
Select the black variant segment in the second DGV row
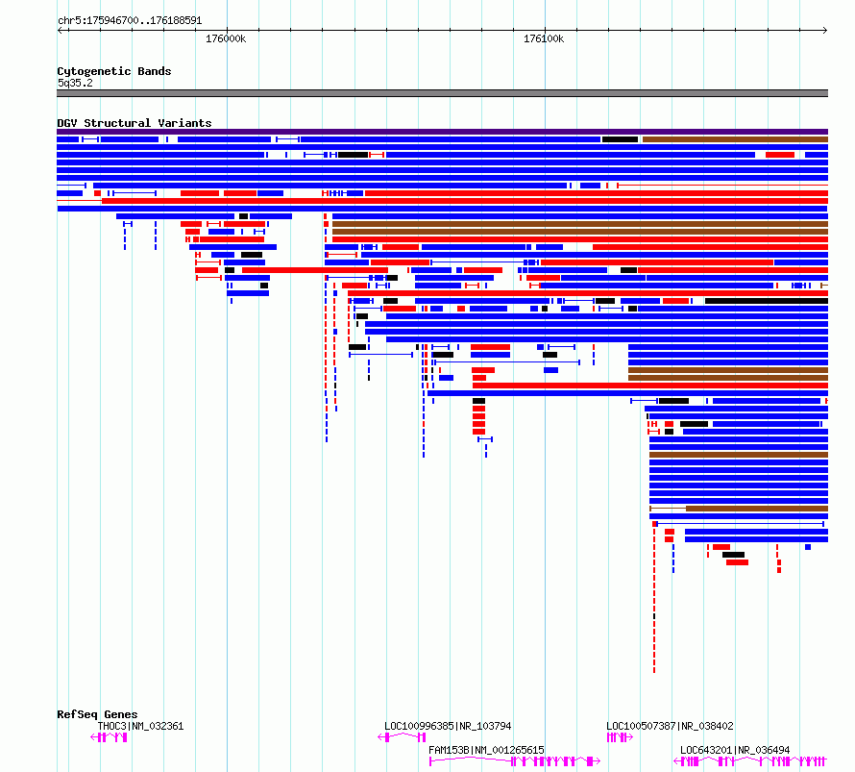(x=620, y=139)
